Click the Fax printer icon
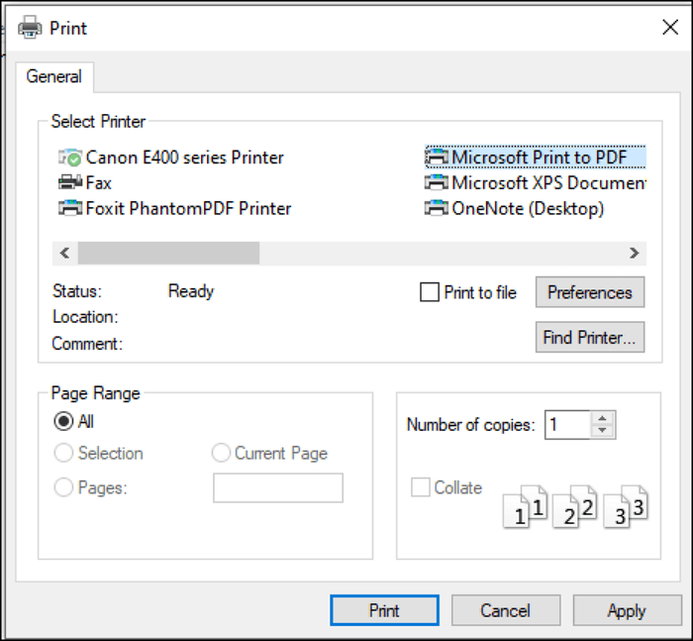The image size is (693, 641). coord(70,182)
